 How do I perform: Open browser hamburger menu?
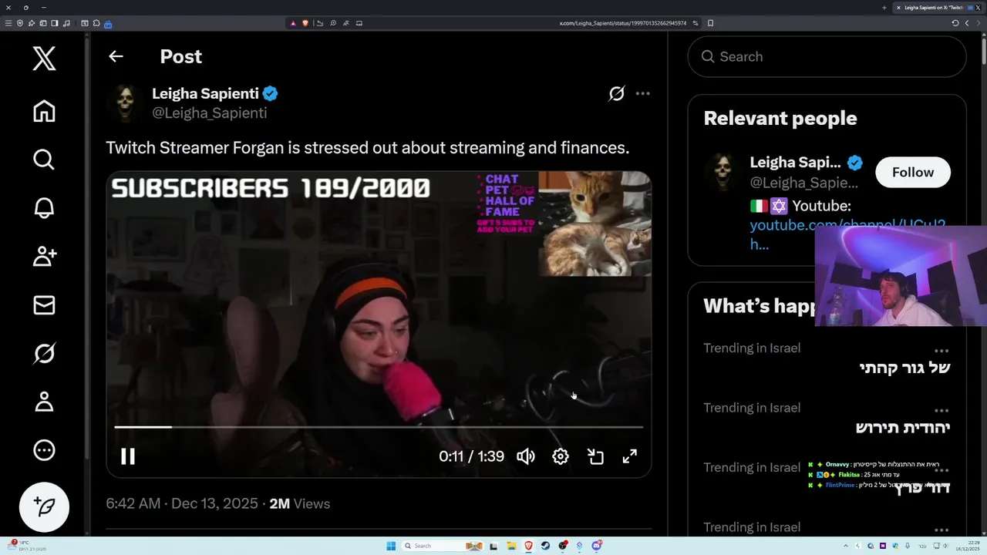coord(8,23)
